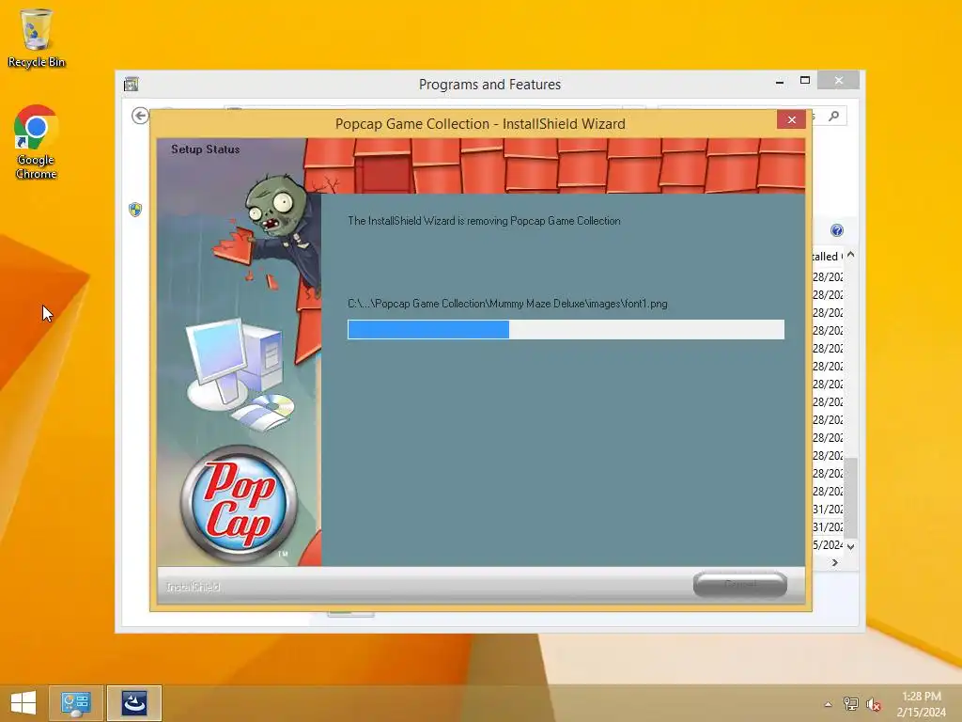Image resolution: width=962 pixels, height=722 pixels.
Task: Open Programs and Features help icon
Action: [837, 230]
